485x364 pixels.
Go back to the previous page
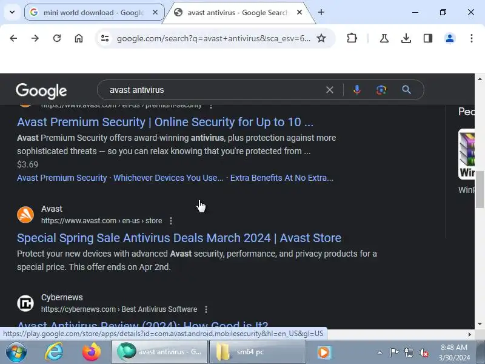point(13,38)
